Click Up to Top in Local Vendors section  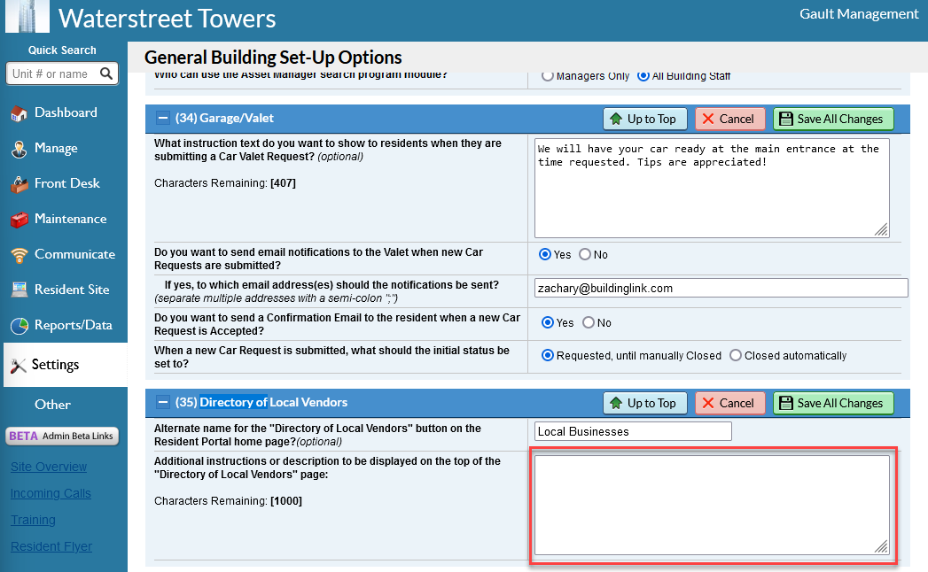(644, 403)
